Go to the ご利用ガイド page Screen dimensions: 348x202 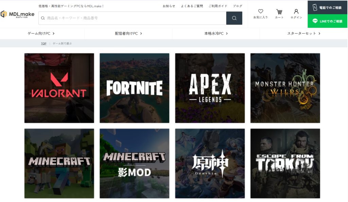pos(218,6)
